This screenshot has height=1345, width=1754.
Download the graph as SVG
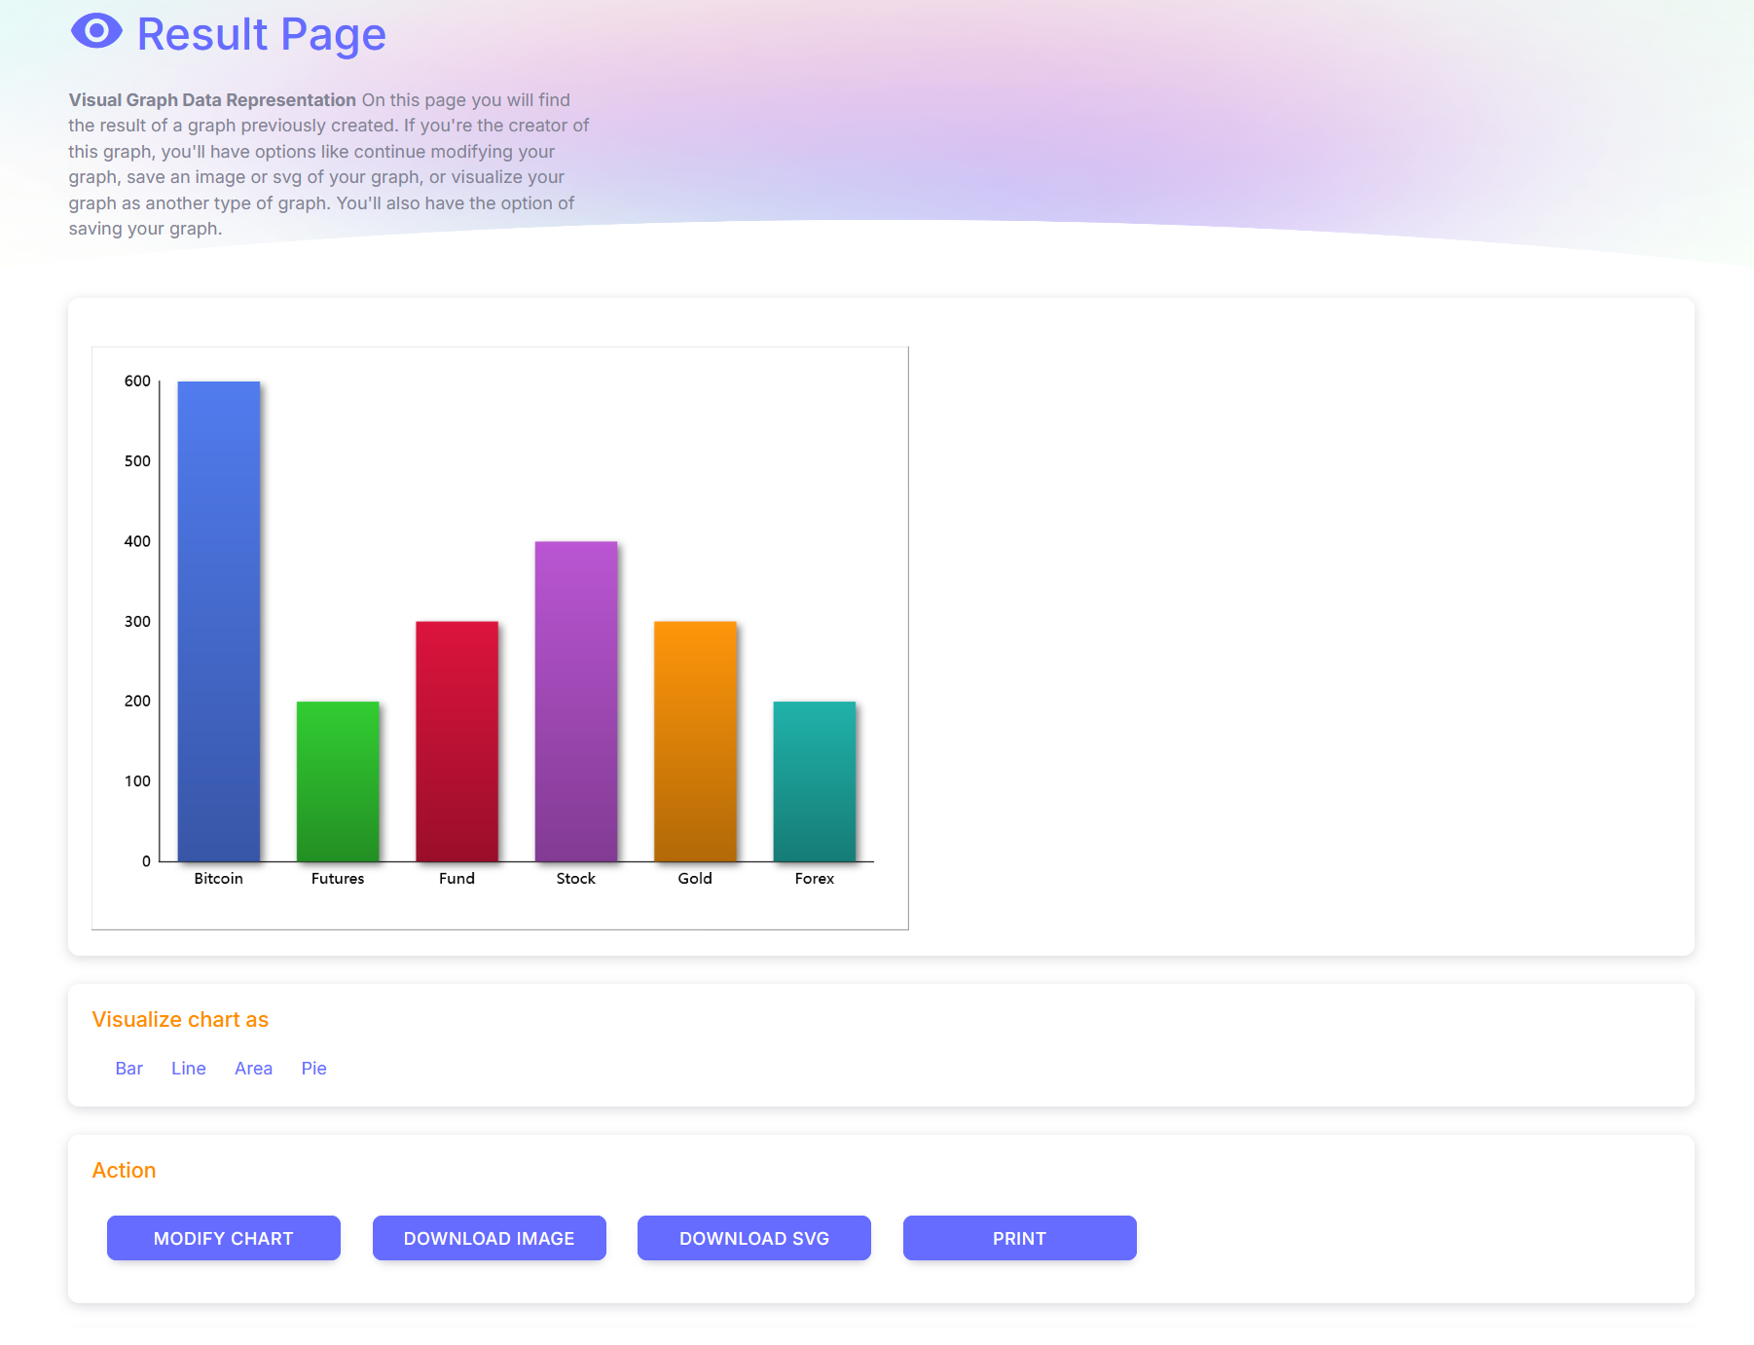(753, 1238)
